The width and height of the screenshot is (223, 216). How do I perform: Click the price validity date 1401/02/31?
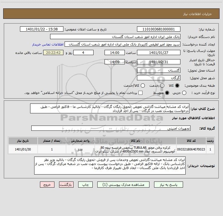(159, 62)
